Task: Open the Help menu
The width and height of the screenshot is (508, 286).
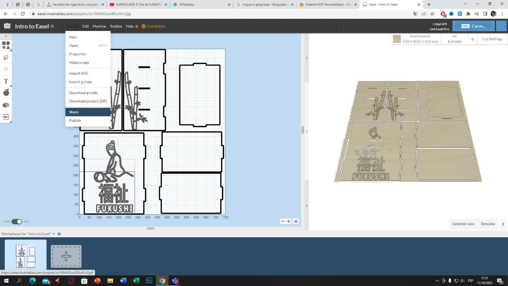Action: click(x=129, y=26)
